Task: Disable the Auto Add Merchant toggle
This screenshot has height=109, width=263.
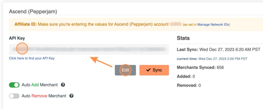Action: click(14, 85)
